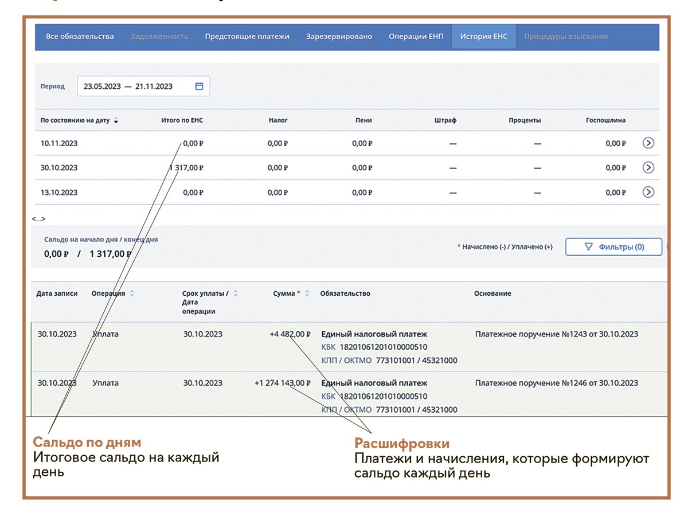Expand details arrow for 13.10.2023 row

(648, 192)
